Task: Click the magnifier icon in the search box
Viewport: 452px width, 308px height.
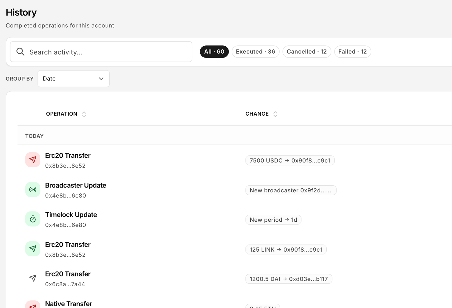Action: click(20, 52)
